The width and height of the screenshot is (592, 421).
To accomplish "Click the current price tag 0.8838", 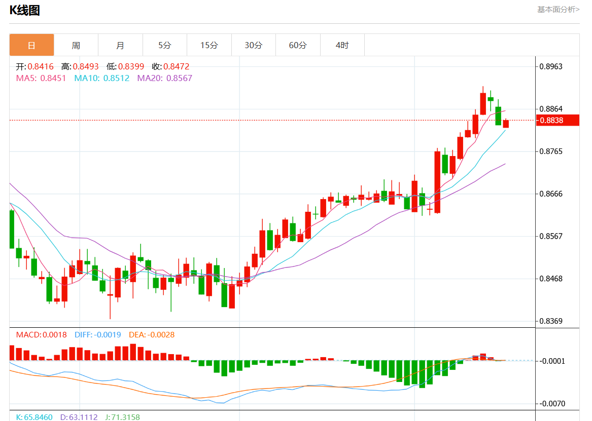I will click(x=558, y=120).
